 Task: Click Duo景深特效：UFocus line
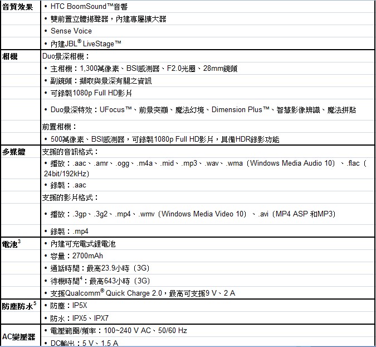(203, 110)
